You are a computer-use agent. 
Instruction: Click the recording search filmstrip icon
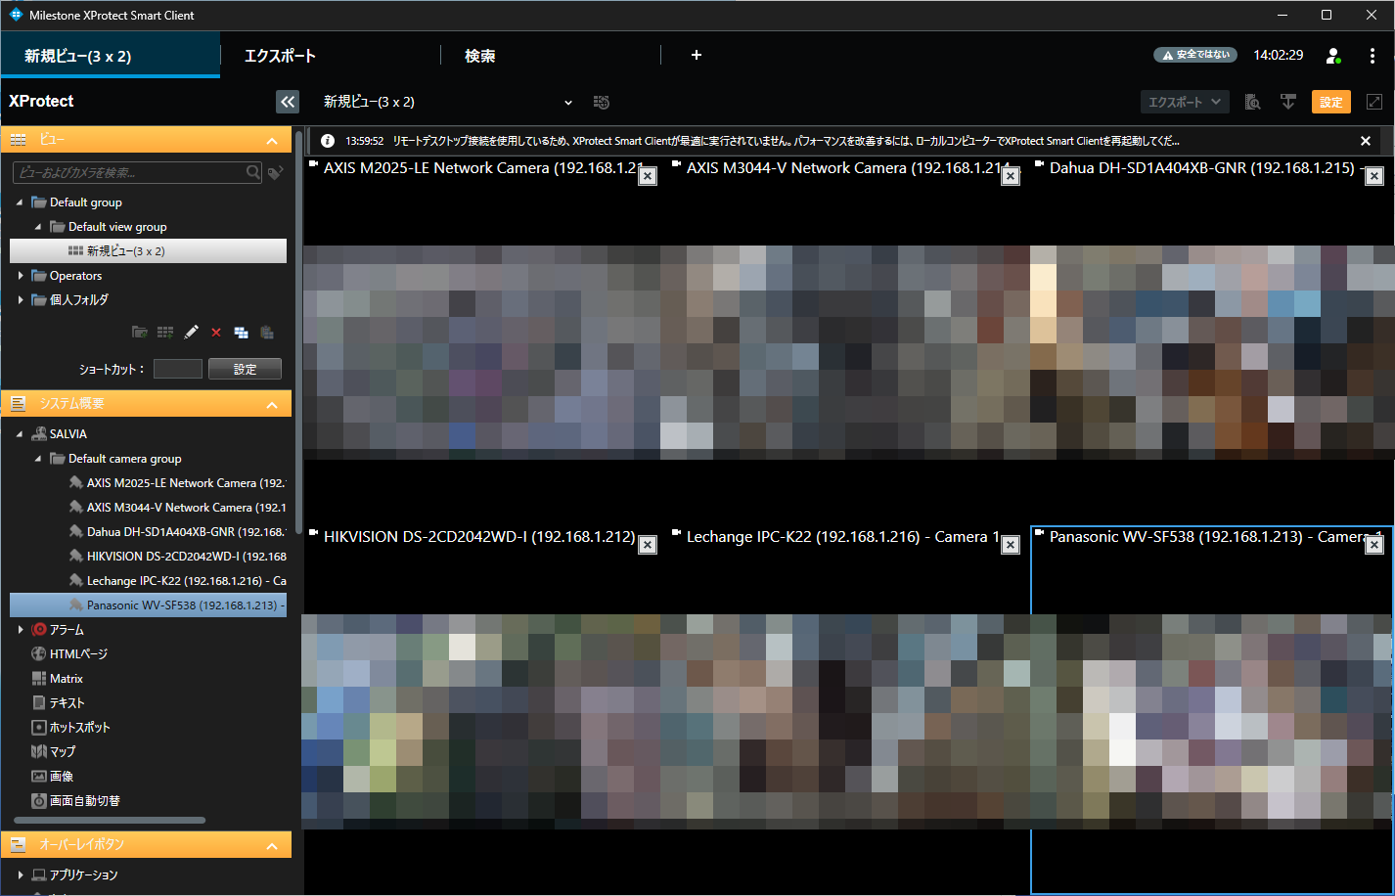click(1252, 102)
